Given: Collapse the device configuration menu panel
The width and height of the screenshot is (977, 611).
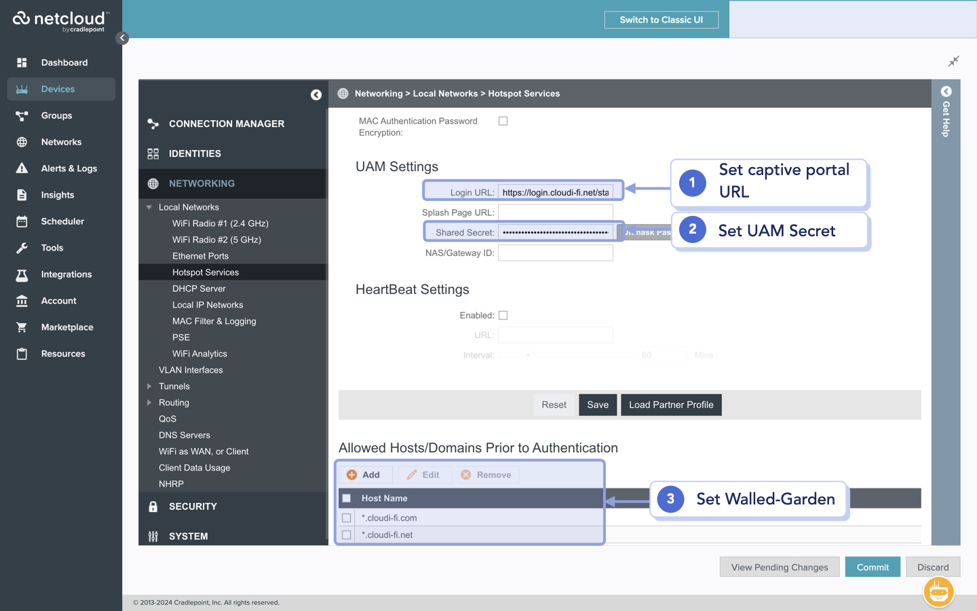Looking at the screenshot, I should click(316, 94).
